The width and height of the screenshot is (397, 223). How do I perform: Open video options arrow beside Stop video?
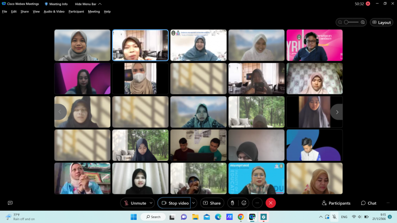[x=194, y=203]
